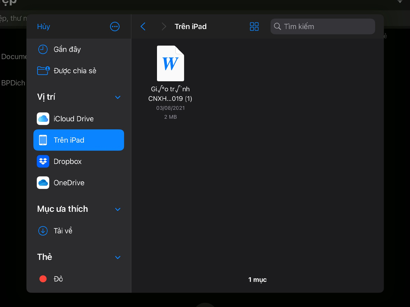Open Gần đây recent files
This screenshot has width=410, height=307.
click(x=79, y=49)
